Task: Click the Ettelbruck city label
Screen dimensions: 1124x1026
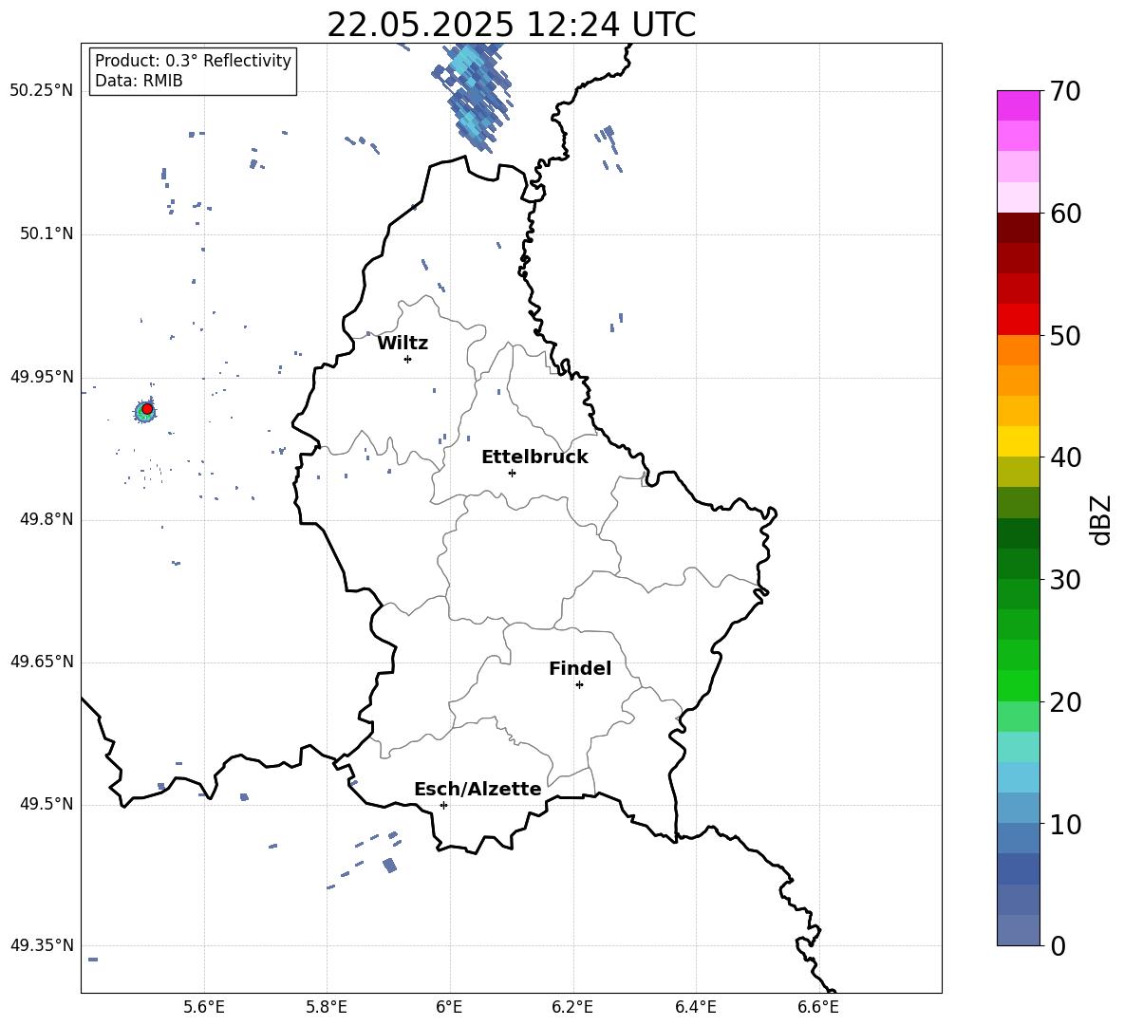Action: (534, 457)
